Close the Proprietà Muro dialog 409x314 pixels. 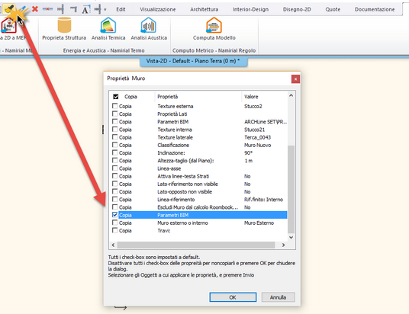295,79
